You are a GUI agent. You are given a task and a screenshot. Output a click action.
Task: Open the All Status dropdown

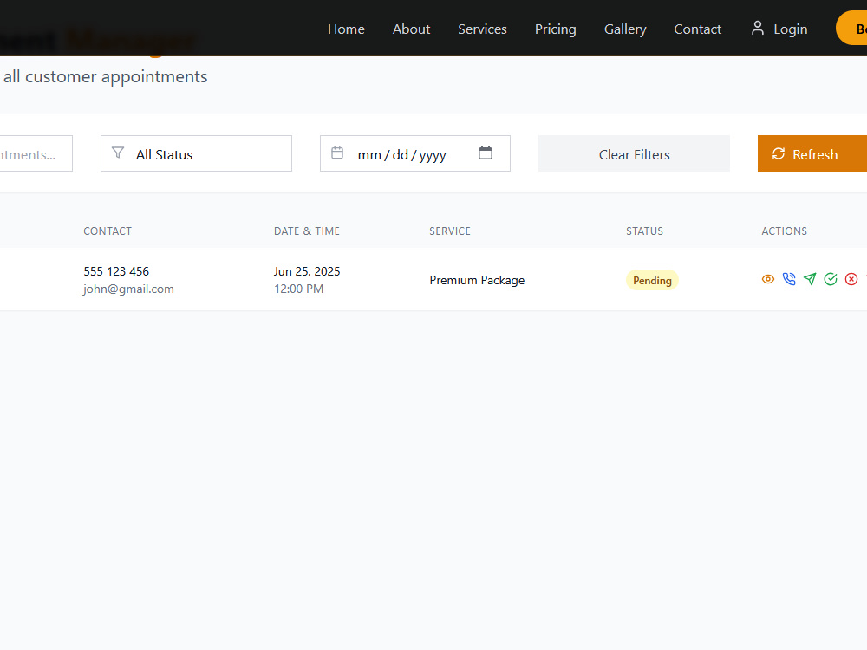click(x=196, y=153)
